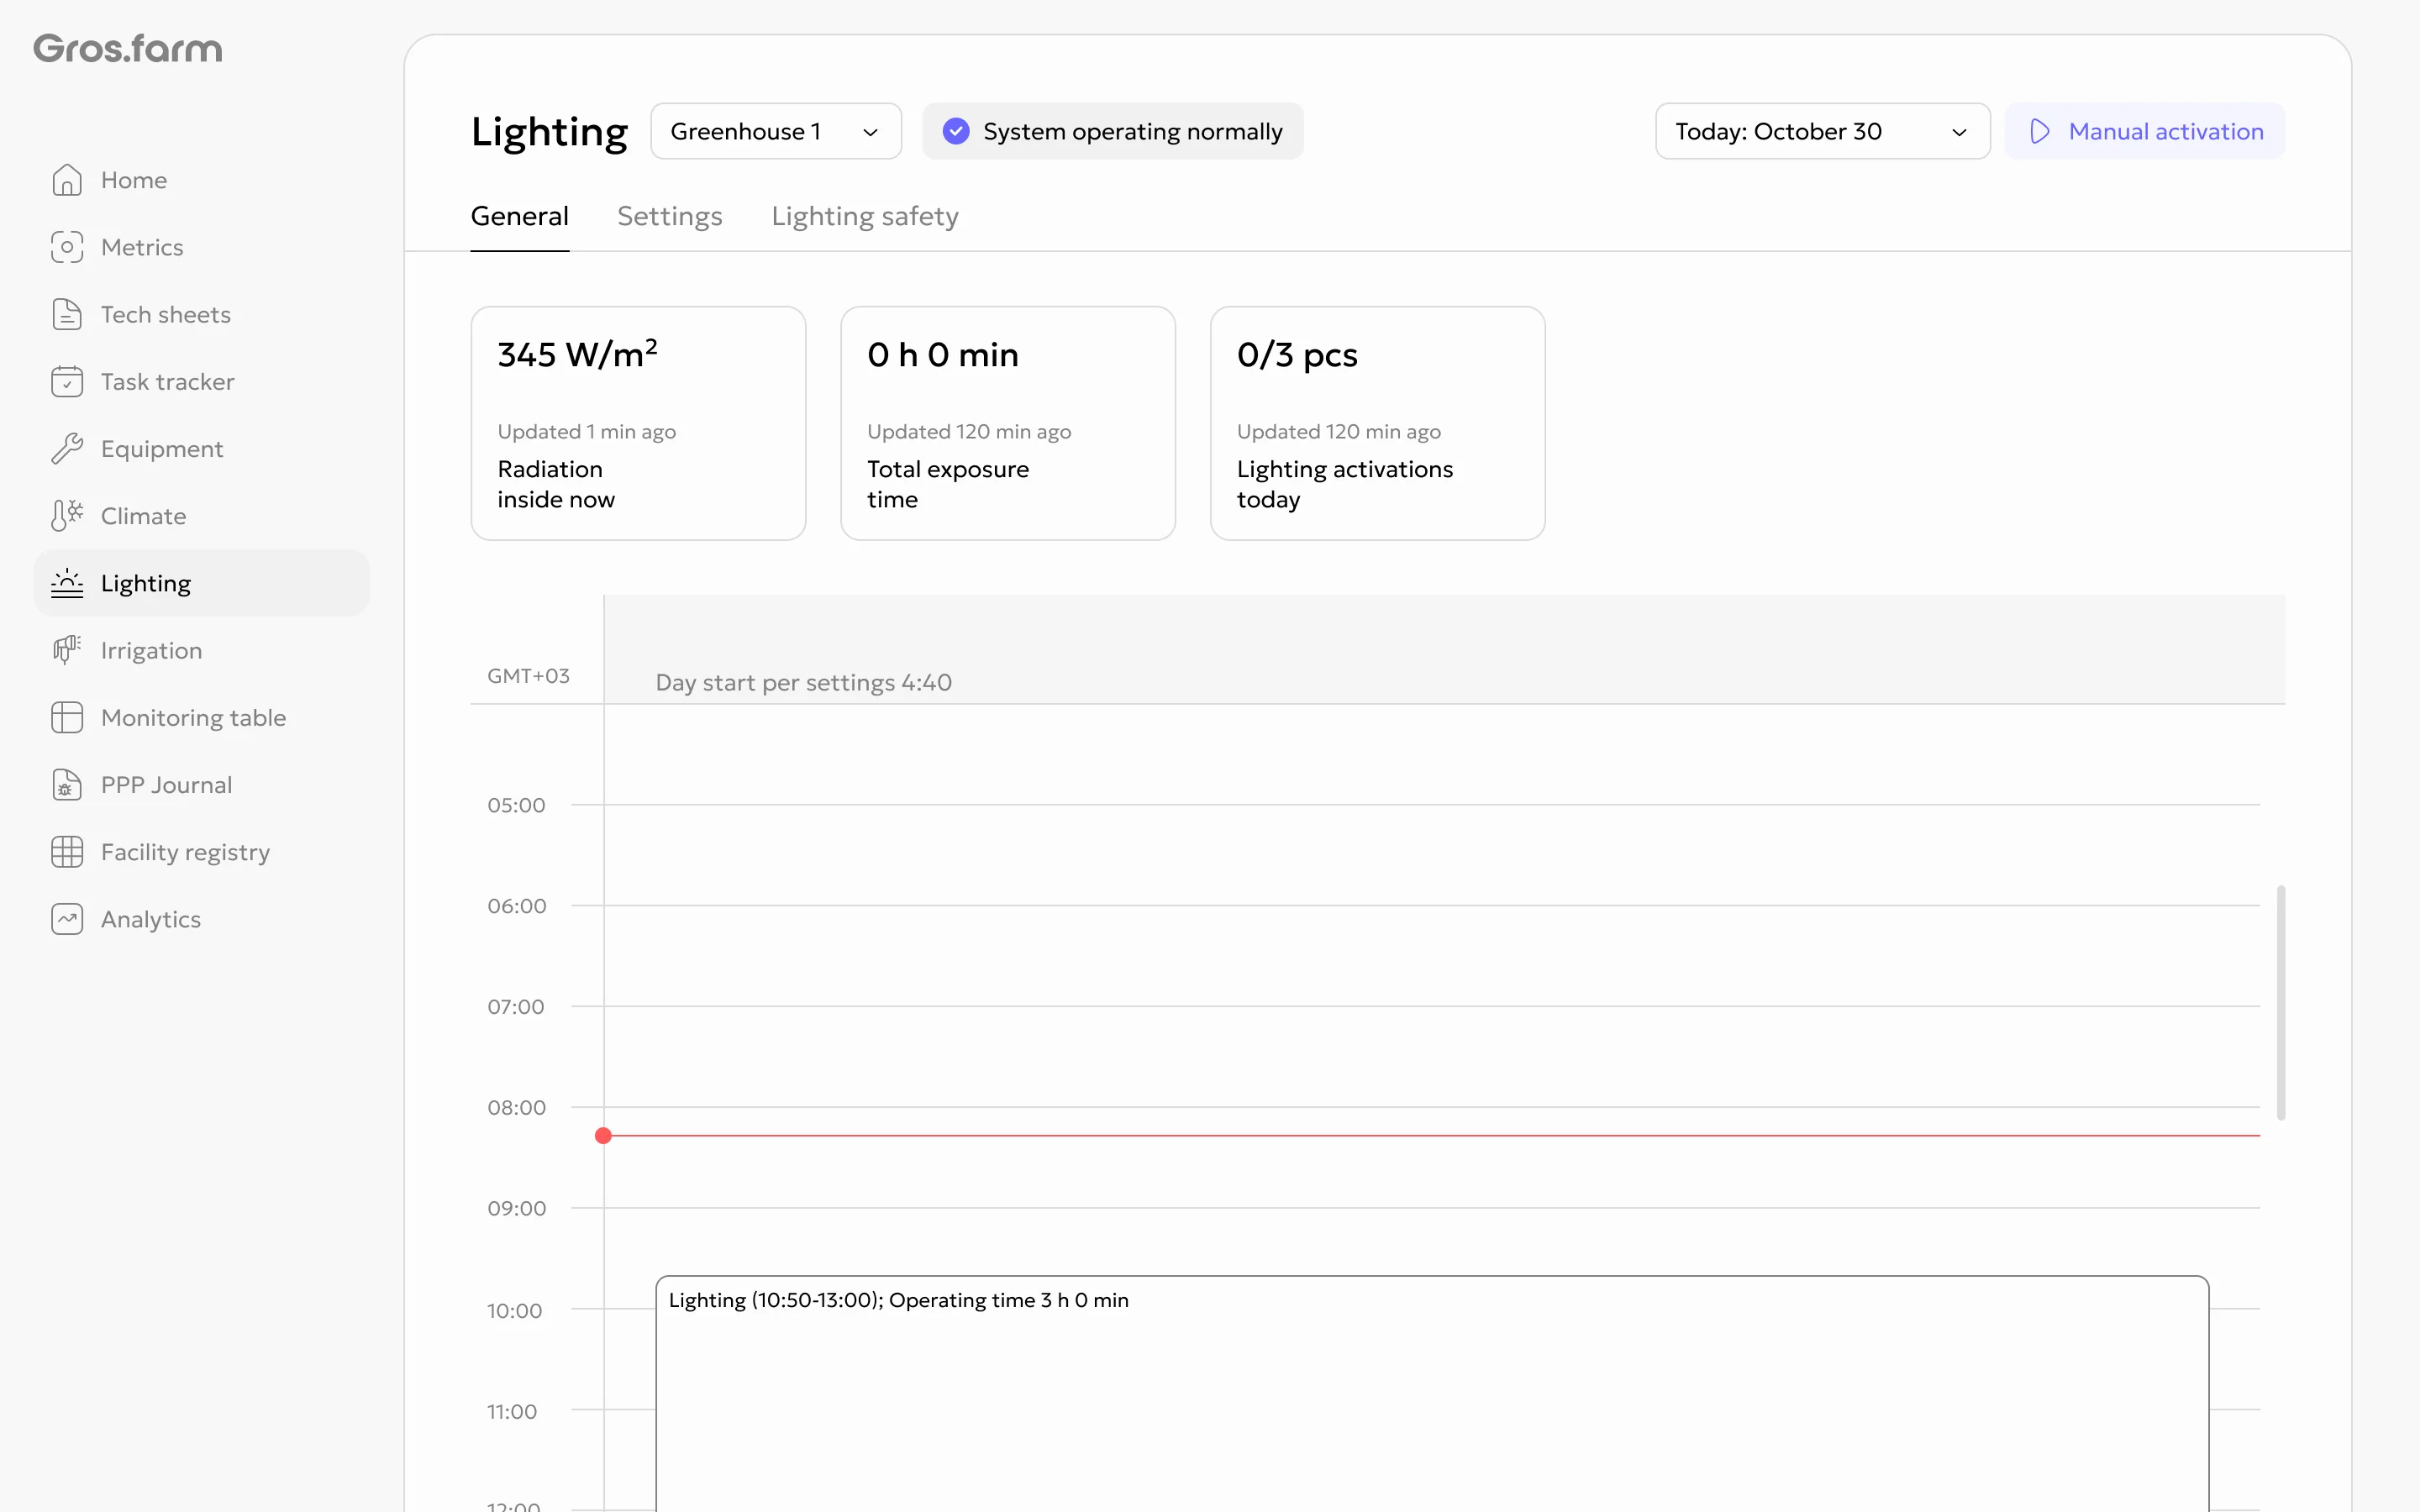Click the 11:00 time label

tap(512, 1411)
